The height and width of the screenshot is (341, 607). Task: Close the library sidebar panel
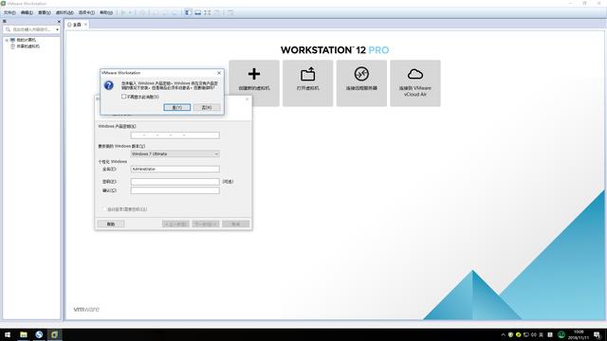59,22
